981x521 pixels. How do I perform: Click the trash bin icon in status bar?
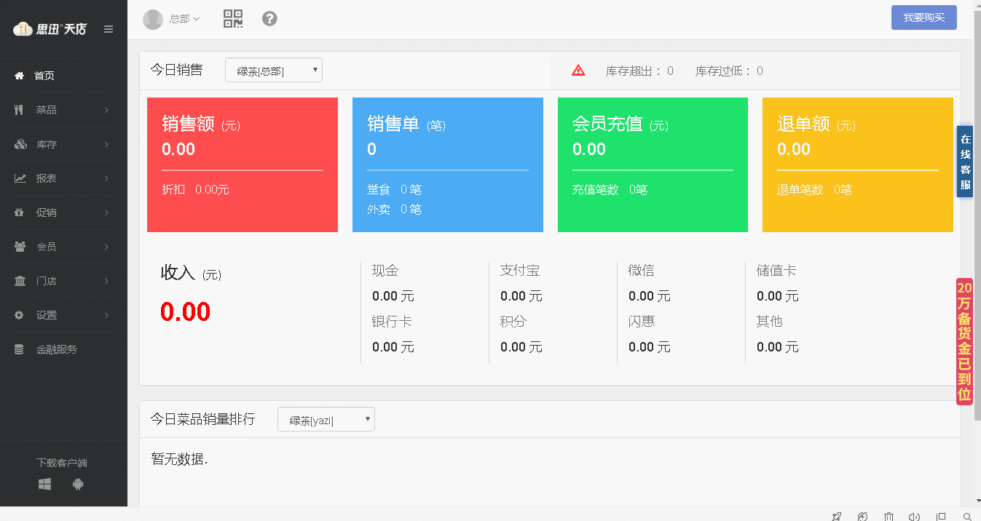889,516
